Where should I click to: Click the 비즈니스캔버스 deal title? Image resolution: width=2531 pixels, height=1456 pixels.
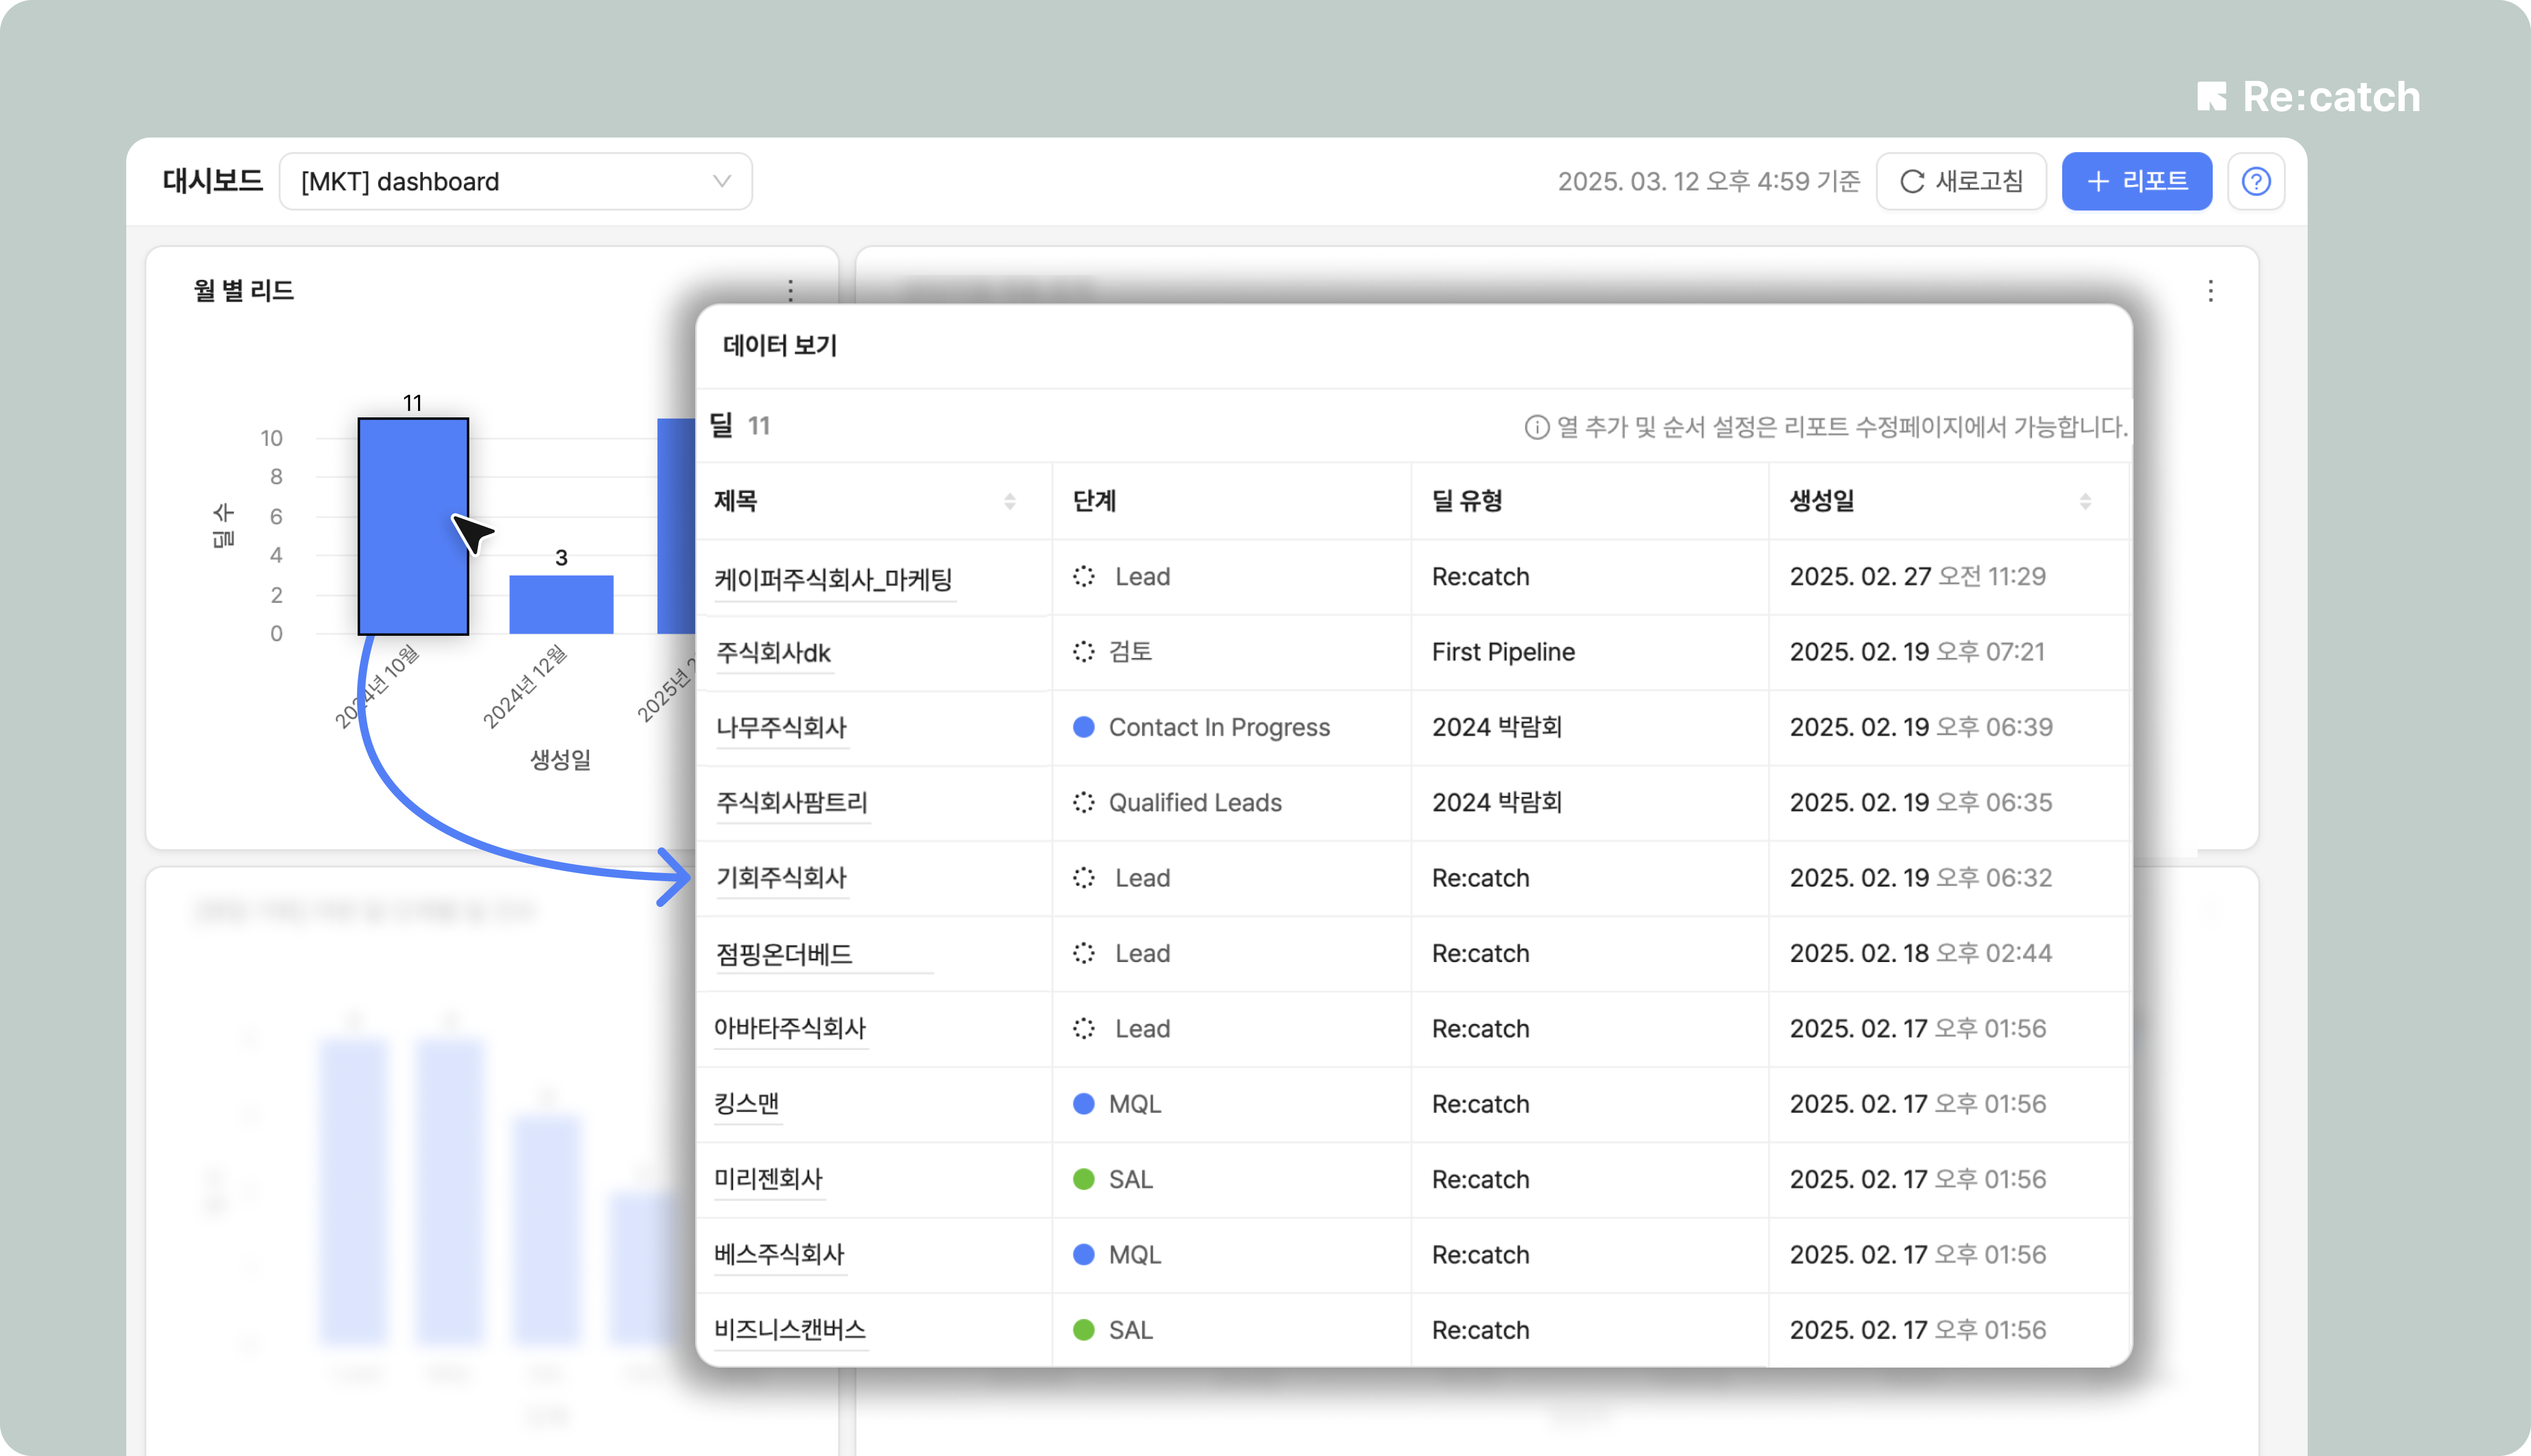(789, 1329)
